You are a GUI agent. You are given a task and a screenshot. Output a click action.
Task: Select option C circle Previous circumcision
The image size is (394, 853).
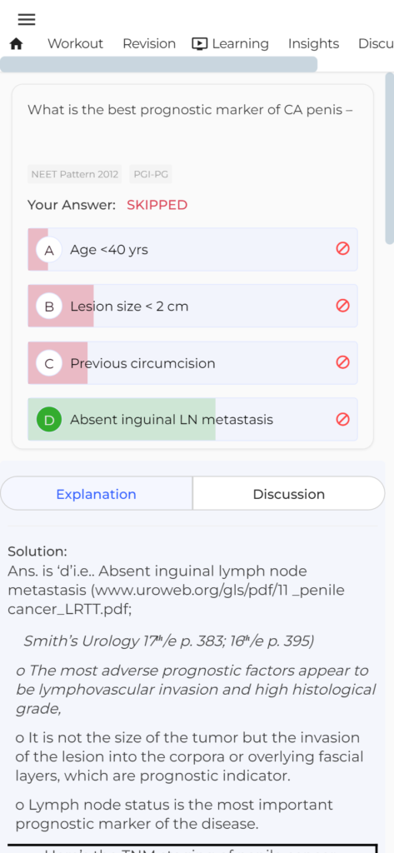click(x=49, y=363)
